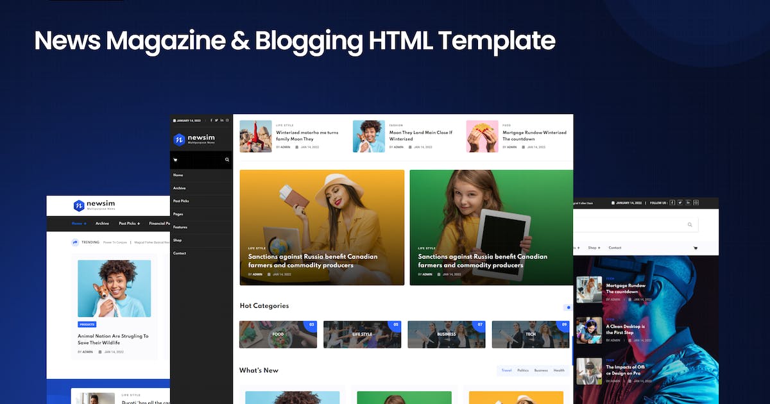Click the newsim logo in the white-header template
The image size is (770, 404).
point(94,205)
